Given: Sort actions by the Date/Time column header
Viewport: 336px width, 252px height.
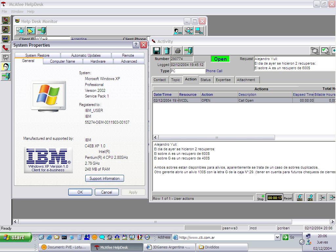Looking at the screenshot, I should pyautogui.click(x=166, y=94).
